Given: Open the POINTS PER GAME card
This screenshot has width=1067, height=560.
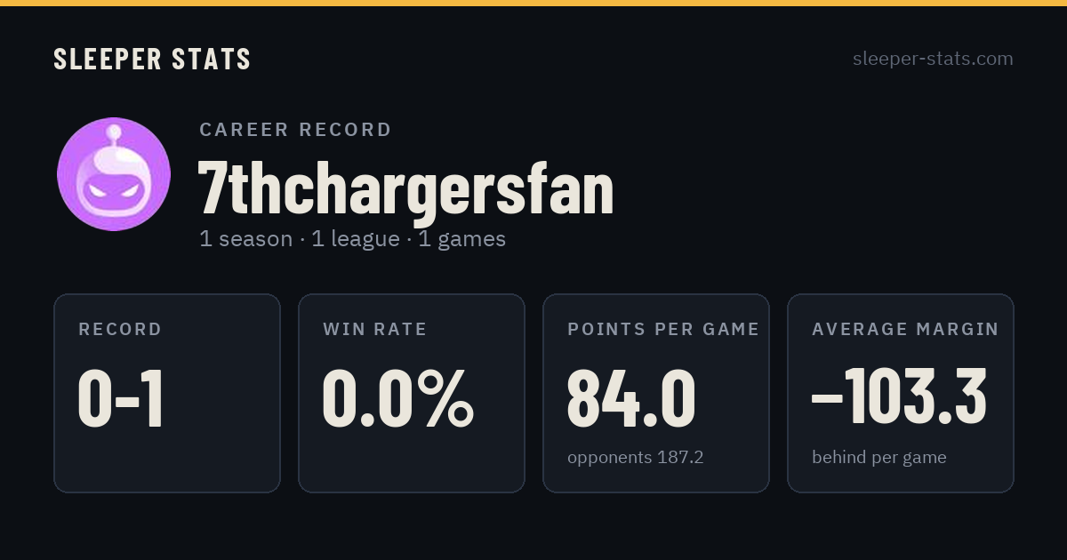Looking at the screenshot, I should pos(656,393).
